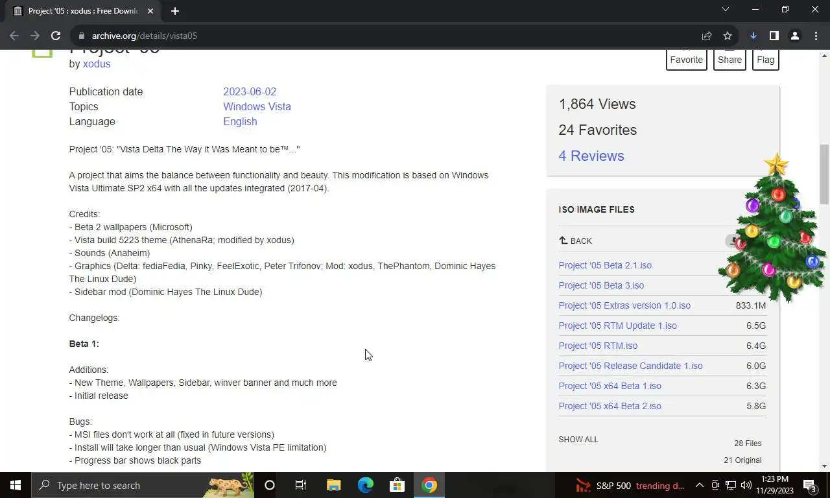830x498 pixels.
Task: Reload the page with the refresh icon
Action: (56, 36)
